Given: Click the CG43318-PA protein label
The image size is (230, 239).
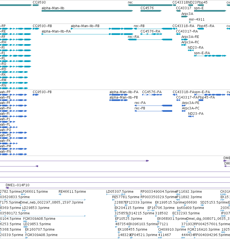Looking at the screenshot, I should click(x=184, y=92).
